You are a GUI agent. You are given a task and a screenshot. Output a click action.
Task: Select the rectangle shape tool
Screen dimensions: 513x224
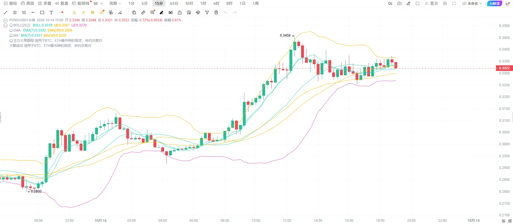tap(42, 12)
